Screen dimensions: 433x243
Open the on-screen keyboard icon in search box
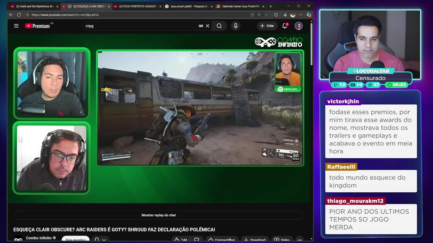tap(201, 26)
